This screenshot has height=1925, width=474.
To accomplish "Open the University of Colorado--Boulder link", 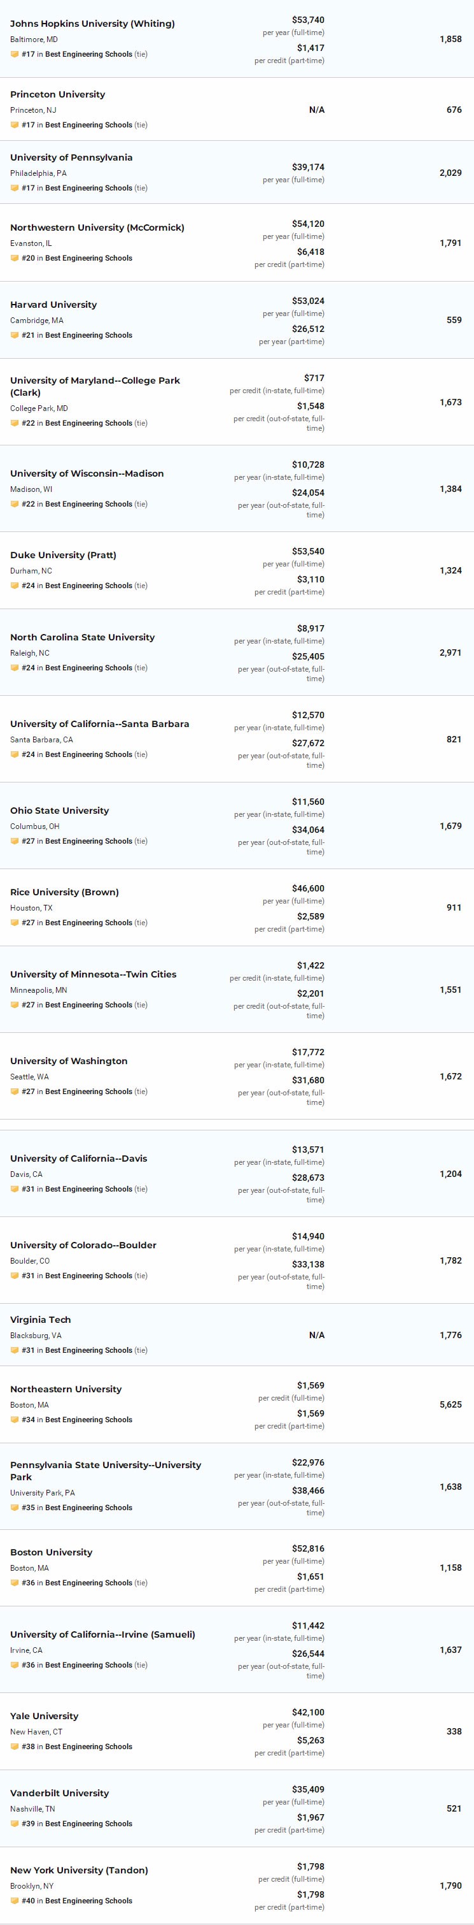I will [x=83, y=1245].
